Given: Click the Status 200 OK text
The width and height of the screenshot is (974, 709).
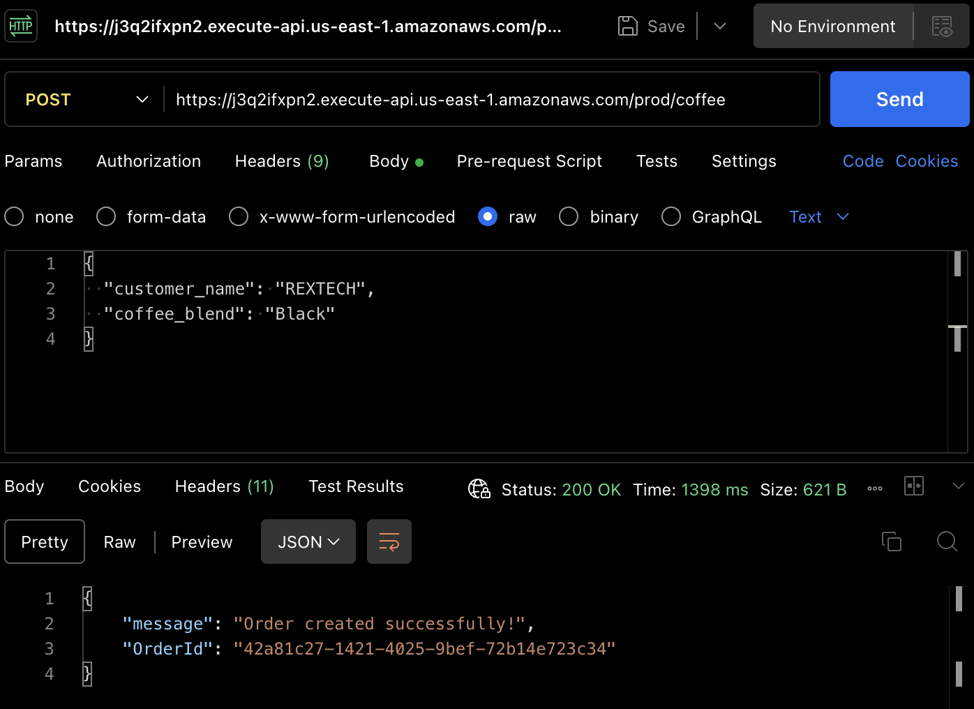Looking at the screenshot, I should click(x=561, y=490).
